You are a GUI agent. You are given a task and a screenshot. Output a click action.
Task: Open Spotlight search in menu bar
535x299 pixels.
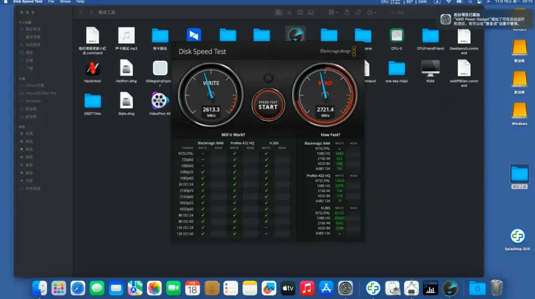coord(470,2)
